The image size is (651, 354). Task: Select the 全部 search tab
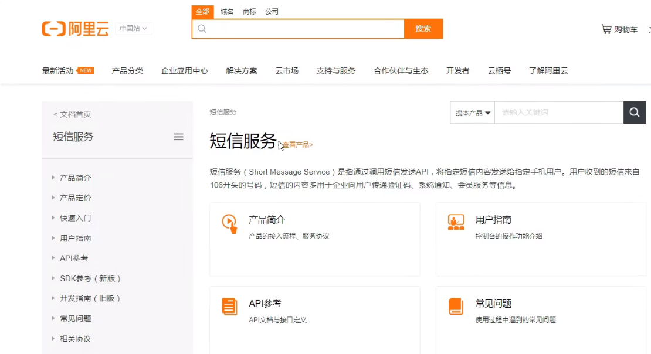pos(202,12)
